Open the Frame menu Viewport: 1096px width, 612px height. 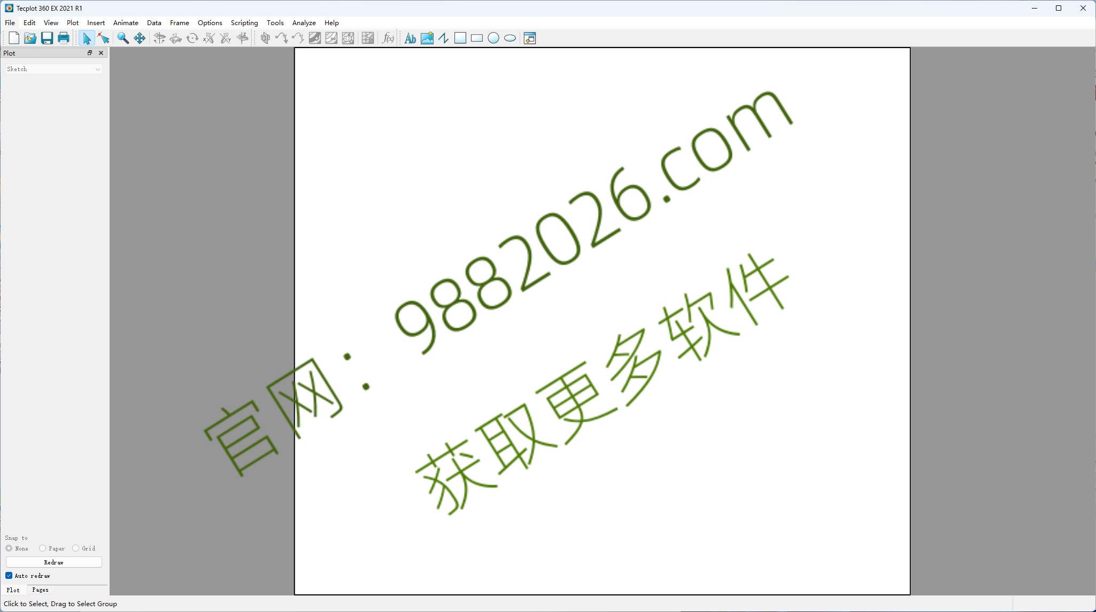click(179, 23)
